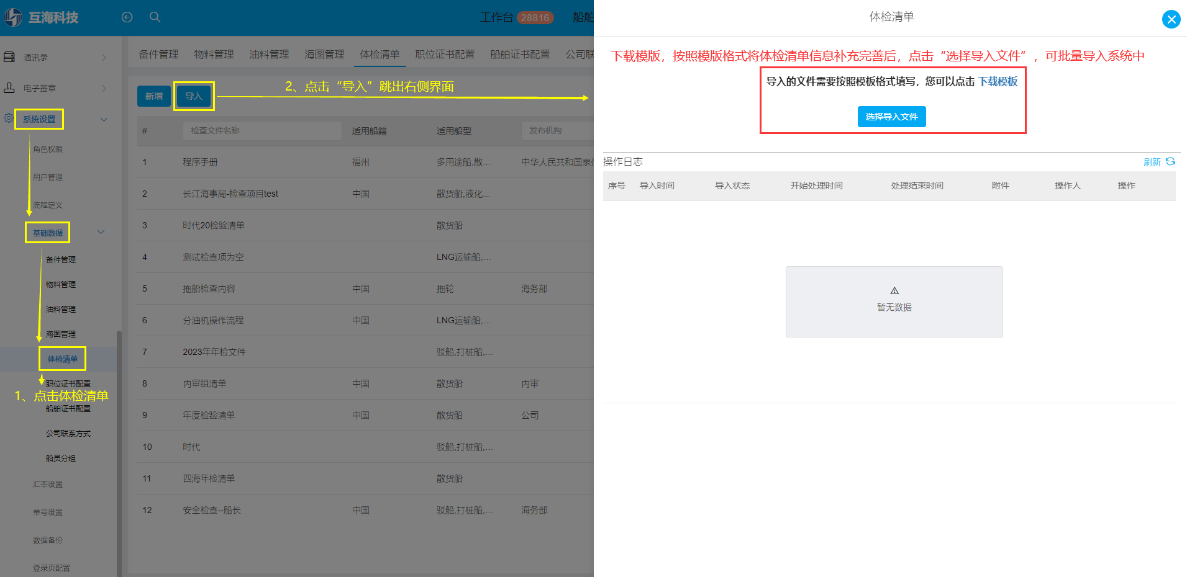This screenshot has height=577, width=1187.
Task: Click the 下载模板 link
Action: click(x=998, y=81)
